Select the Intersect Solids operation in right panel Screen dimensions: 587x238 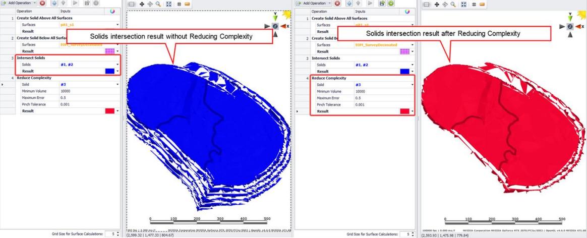326,58
